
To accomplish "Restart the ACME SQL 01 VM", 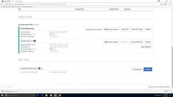I will click(148, 42).
